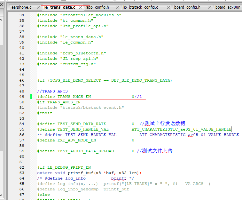Click the #if TRANS_ANCS_EN line
242x200 pixels.
point(59,102)
